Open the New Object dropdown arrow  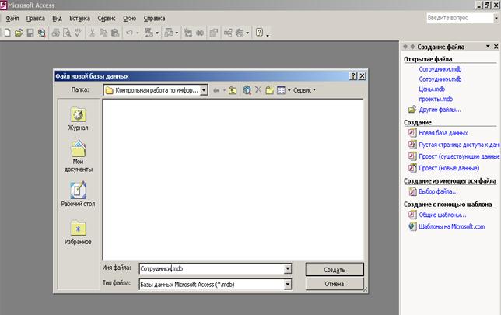(247, 33)
